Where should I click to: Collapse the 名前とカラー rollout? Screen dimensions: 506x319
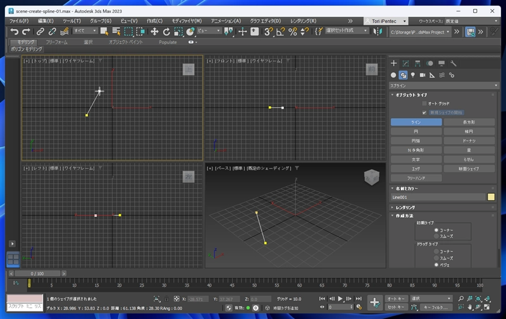407,188
